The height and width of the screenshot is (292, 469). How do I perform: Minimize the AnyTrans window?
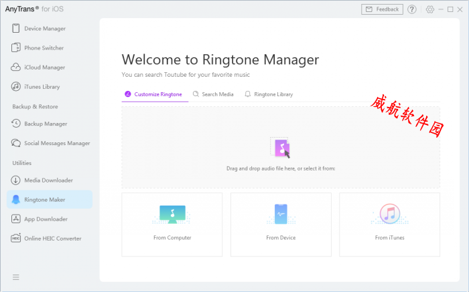[x=441, y=9]
